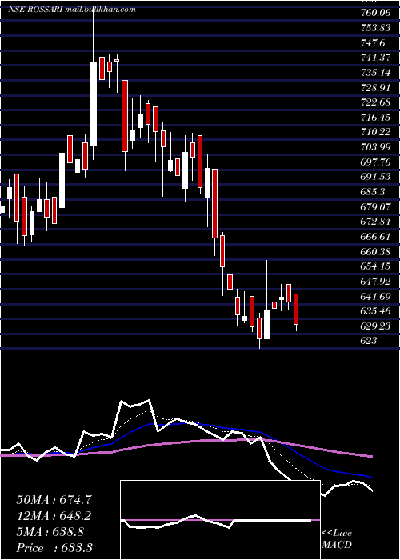This screenshot has width=400, height=560.
Task: Select the 703.99 price level
Action: pyautogui.click(x=375, y=147)
